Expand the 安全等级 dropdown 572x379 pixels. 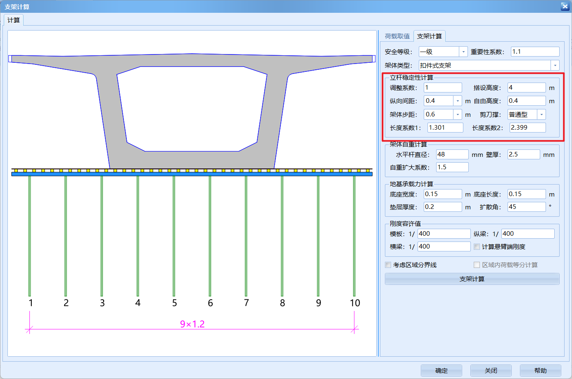click(463, 52)
